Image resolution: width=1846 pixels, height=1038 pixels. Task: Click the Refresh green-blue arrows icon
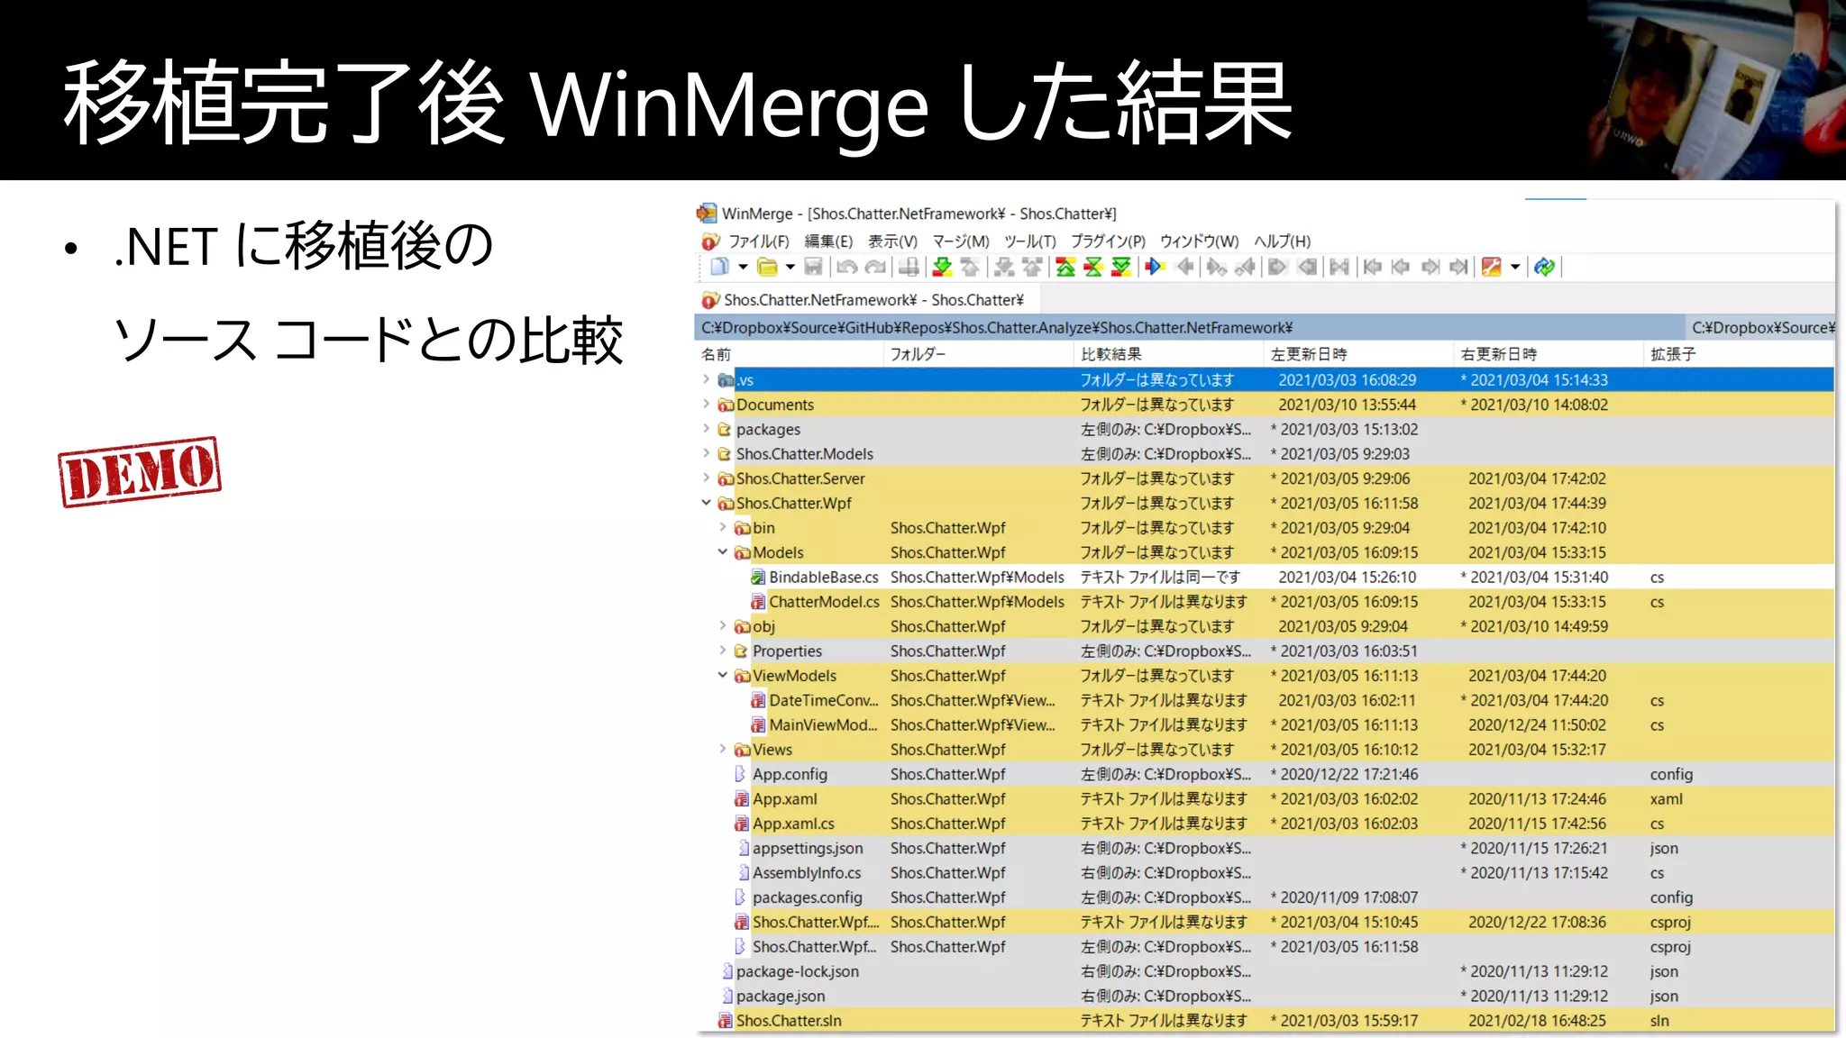point(1544,267)
